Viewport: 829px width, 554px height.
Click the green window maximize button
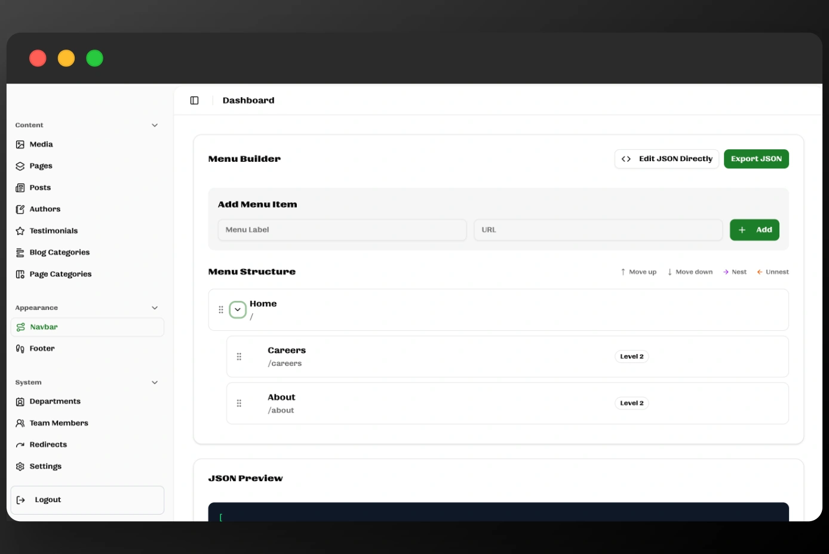click(94, 59)
